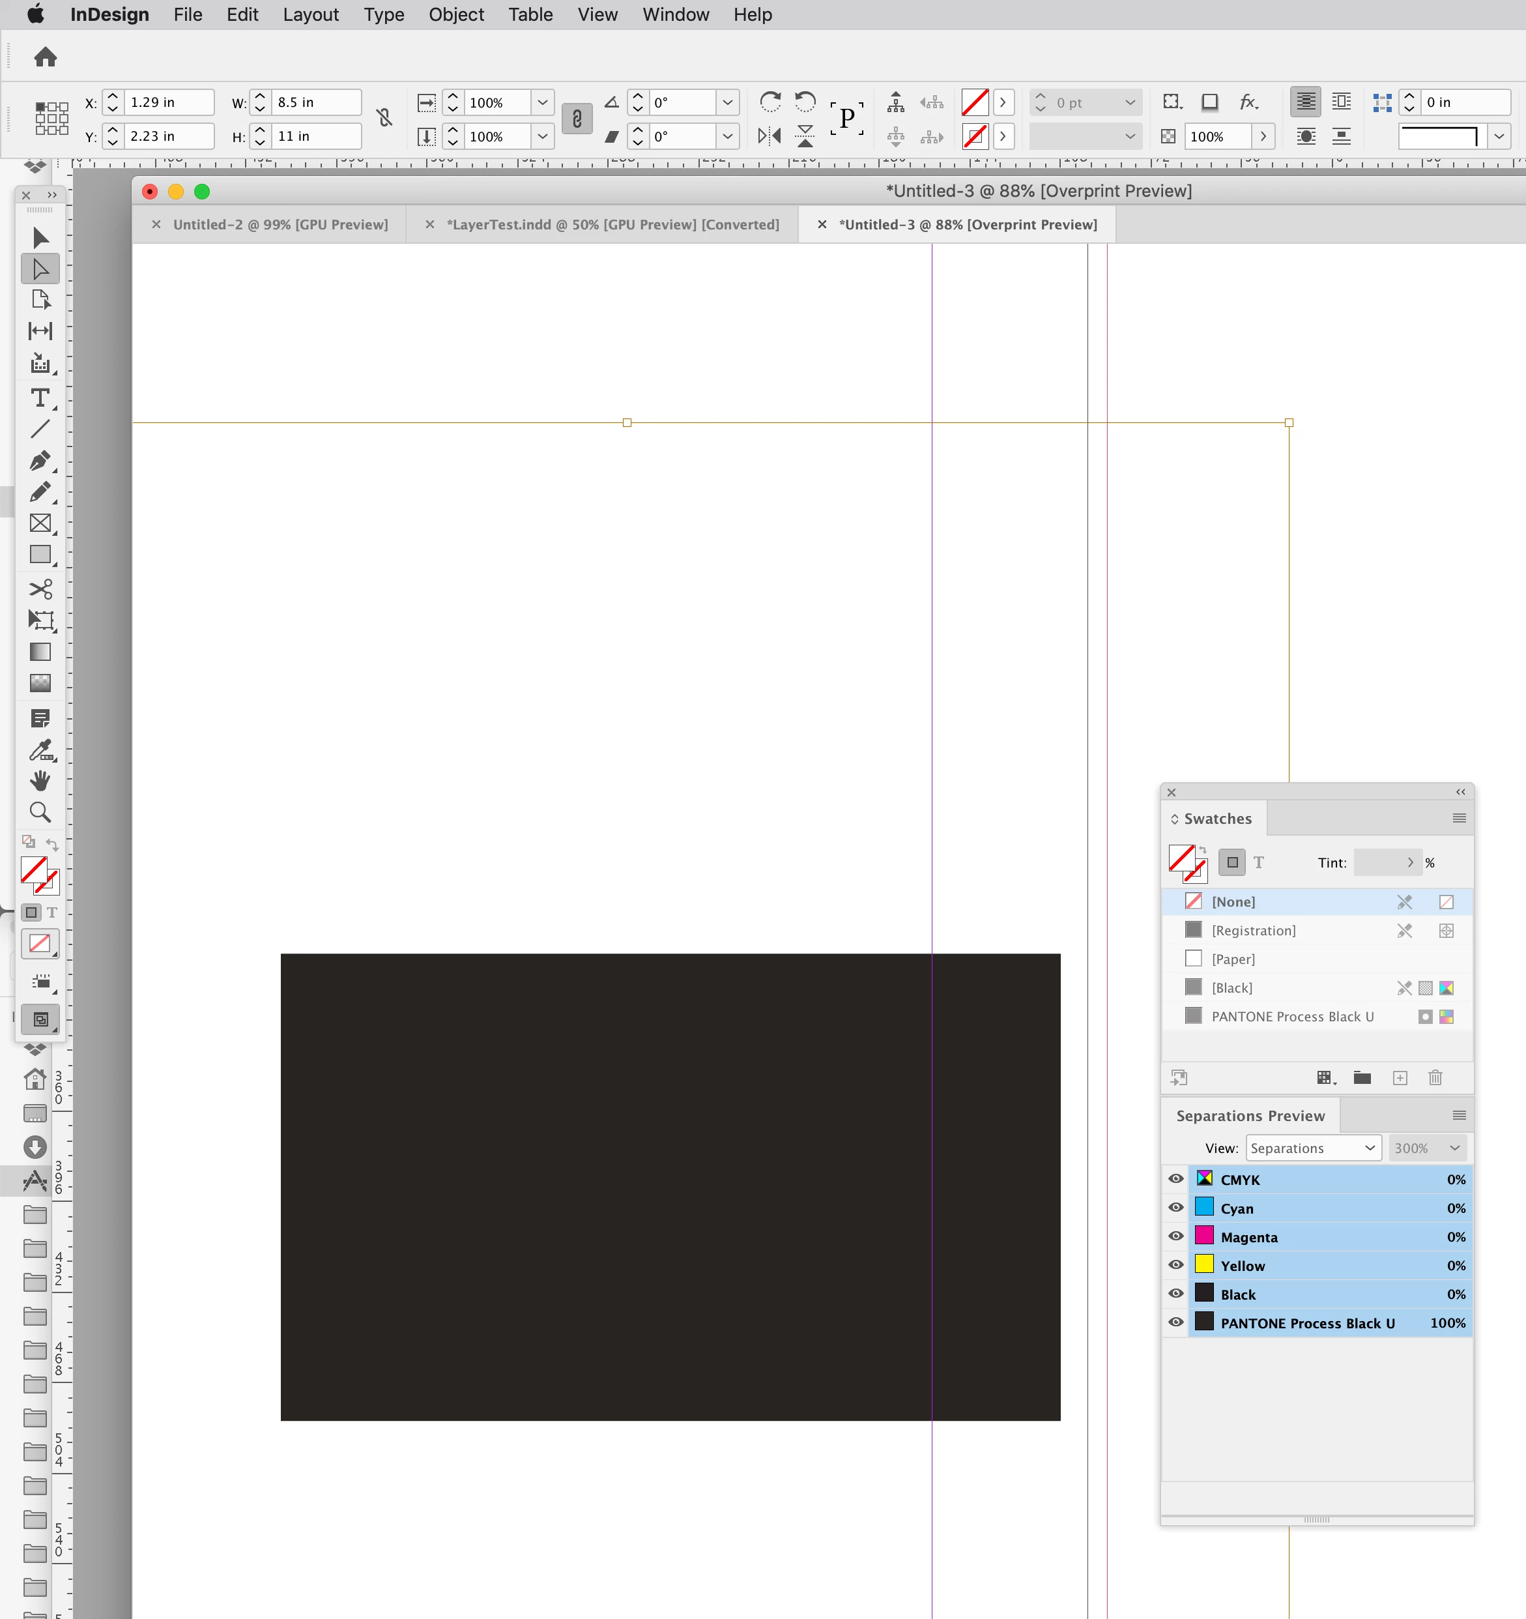Select the [Paper] swatch
Screen dimensions: 1526x1619
tap(1233, 959)
